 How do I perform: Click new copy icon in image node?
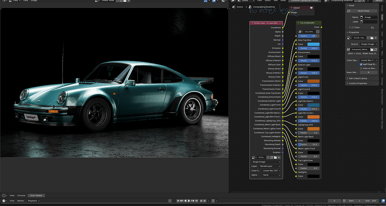tap(271, 158)
